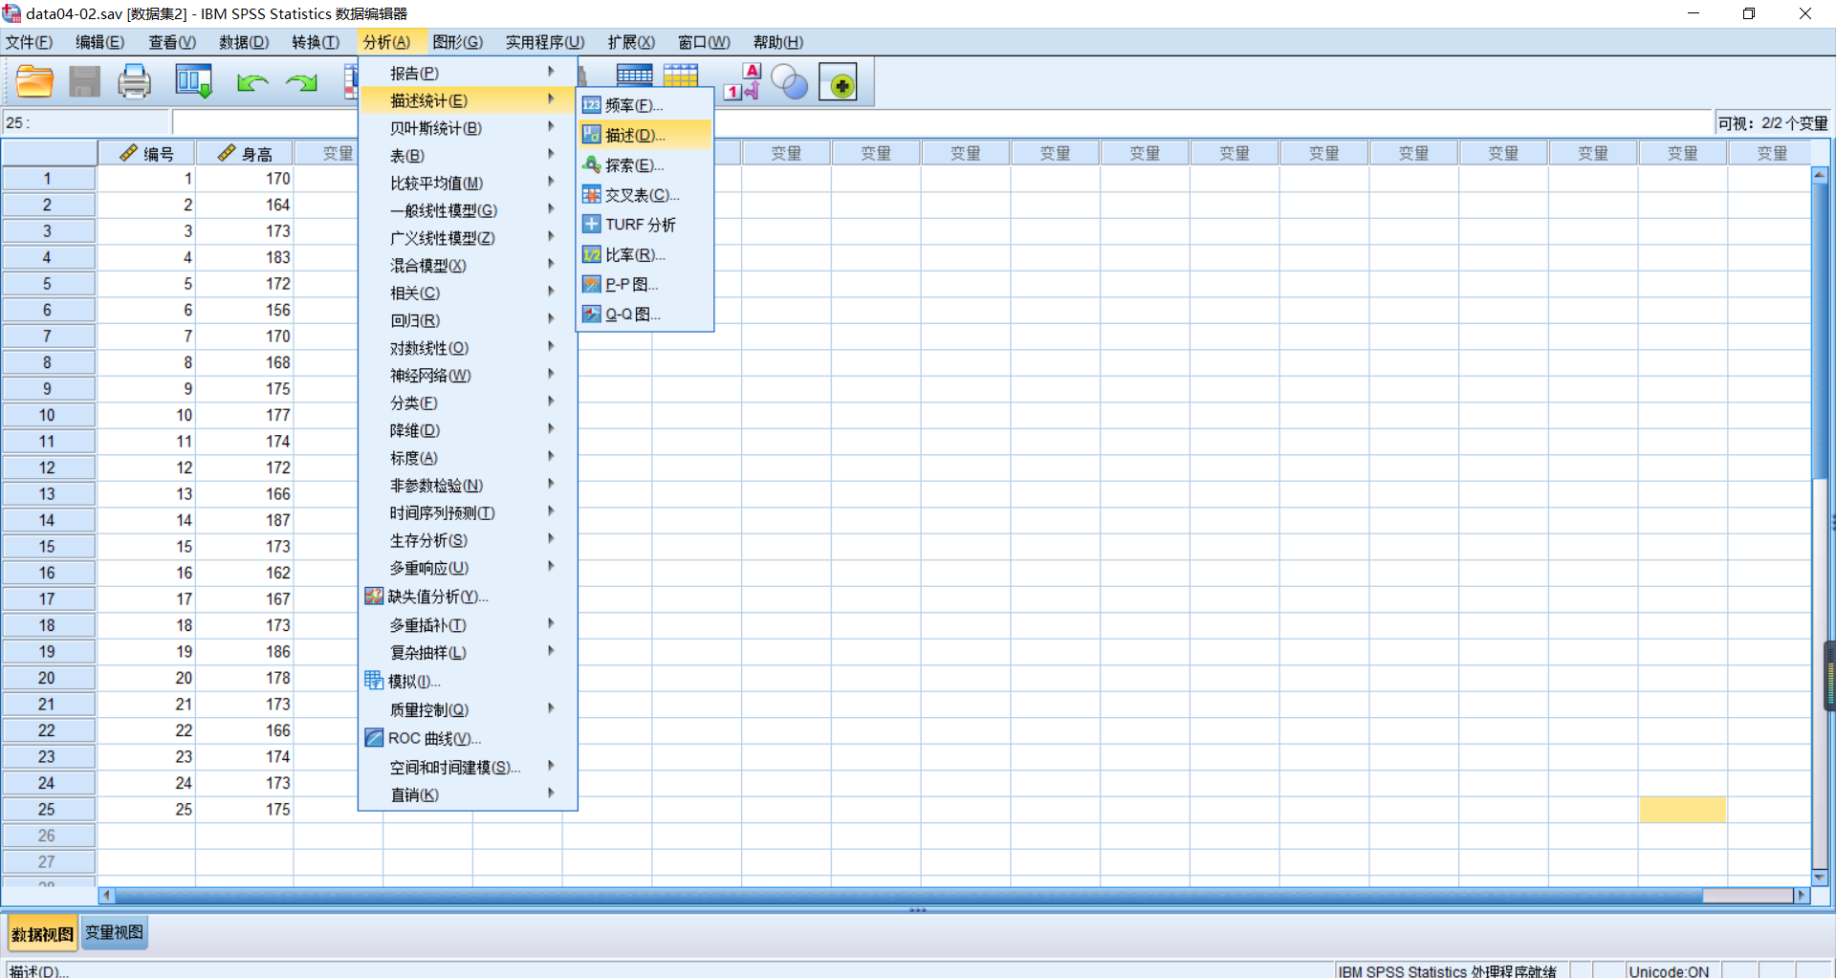
Task: Open the 图形(G) menu
Action: pyautogui.click(x=458, y=42)
